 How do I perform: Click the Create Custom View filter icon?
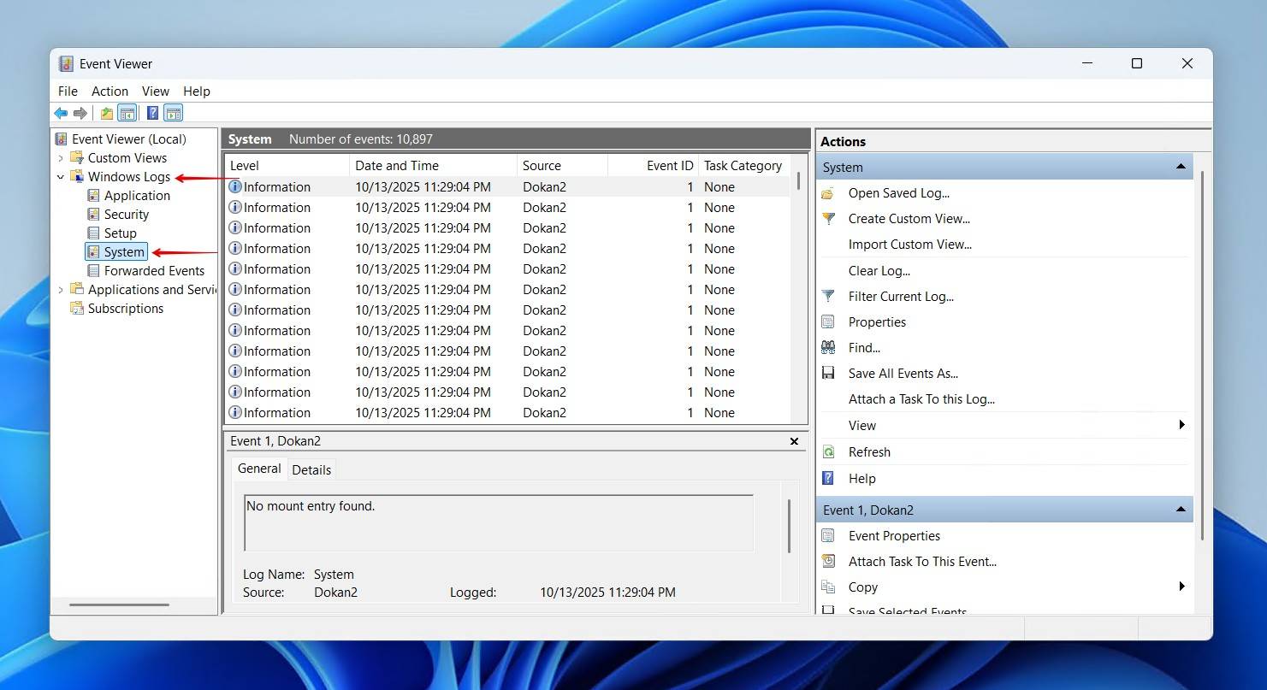pyautogui.click(x=827, y=218)
